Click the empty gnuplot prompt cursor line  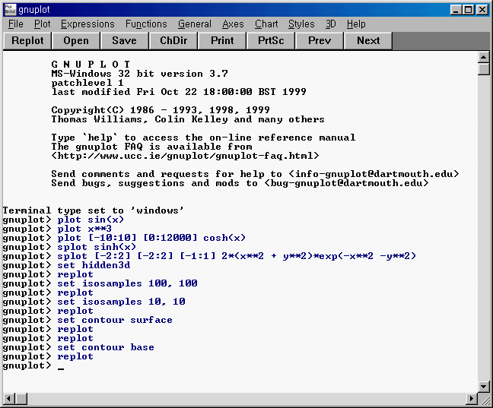click(x=33, y=365)
